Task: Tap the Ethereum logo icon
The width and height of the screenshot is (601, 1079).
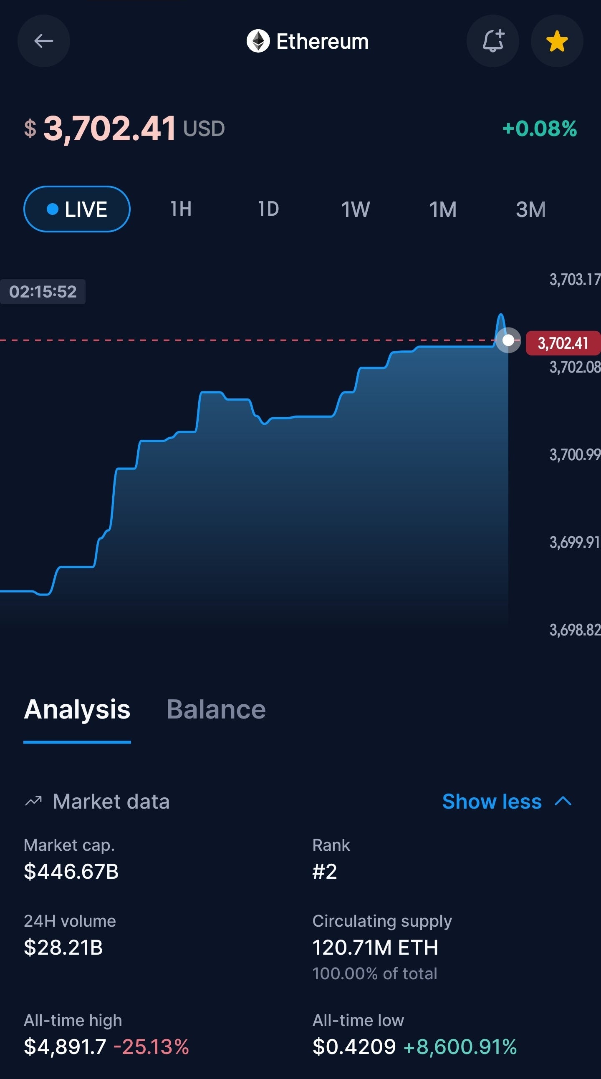Action: point(258,41)
